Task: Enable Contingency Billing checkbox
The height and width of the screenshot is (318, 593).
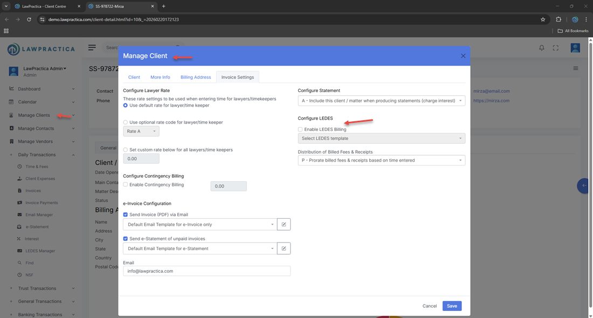Action: tap(126, 185)
